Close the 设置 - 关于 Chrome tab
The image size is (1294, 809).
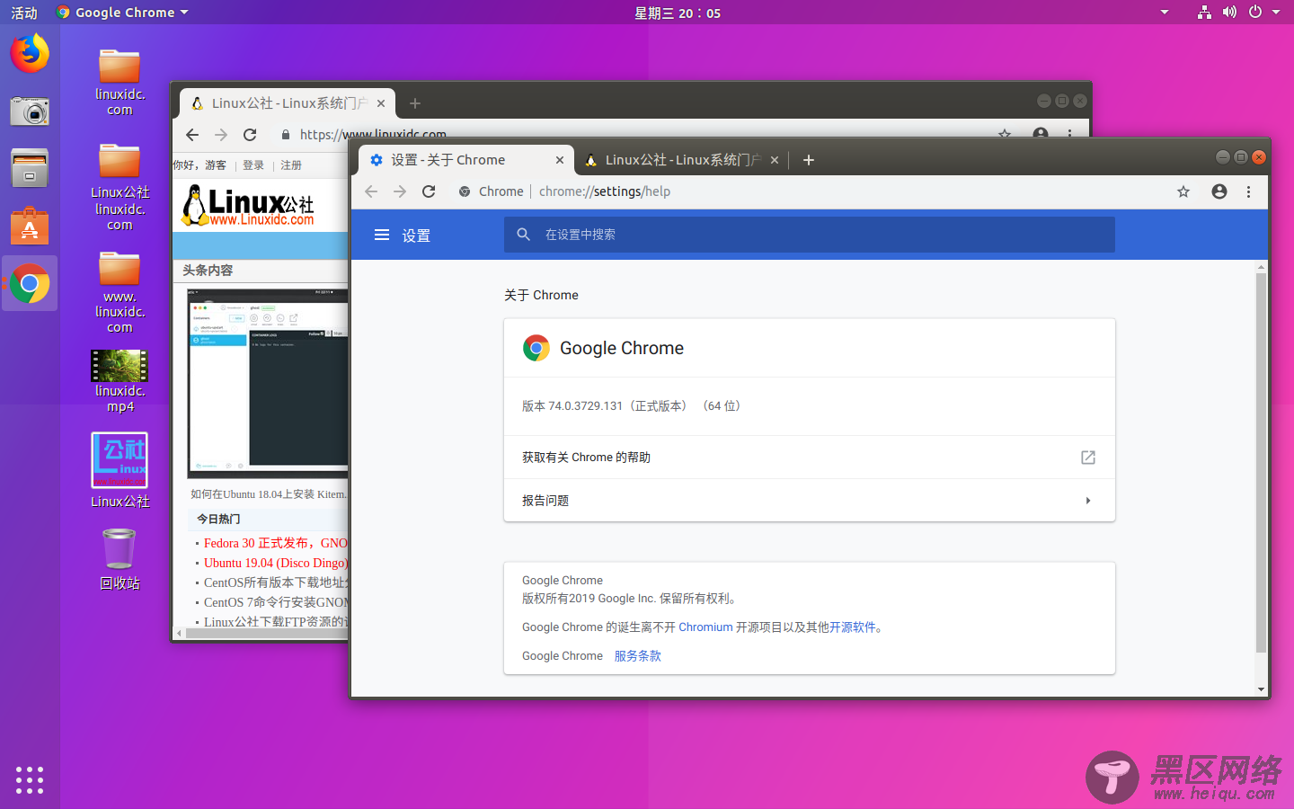pos(560,160)
